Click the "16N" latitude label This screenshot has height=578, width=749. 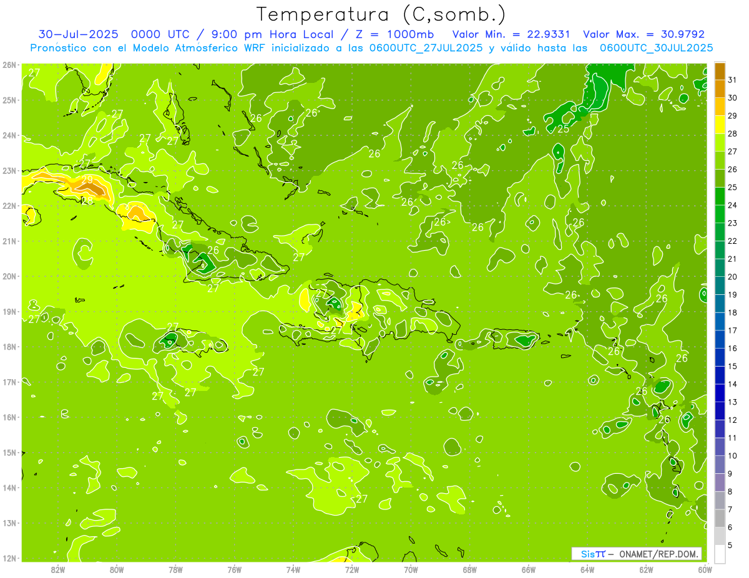[9, 417]
